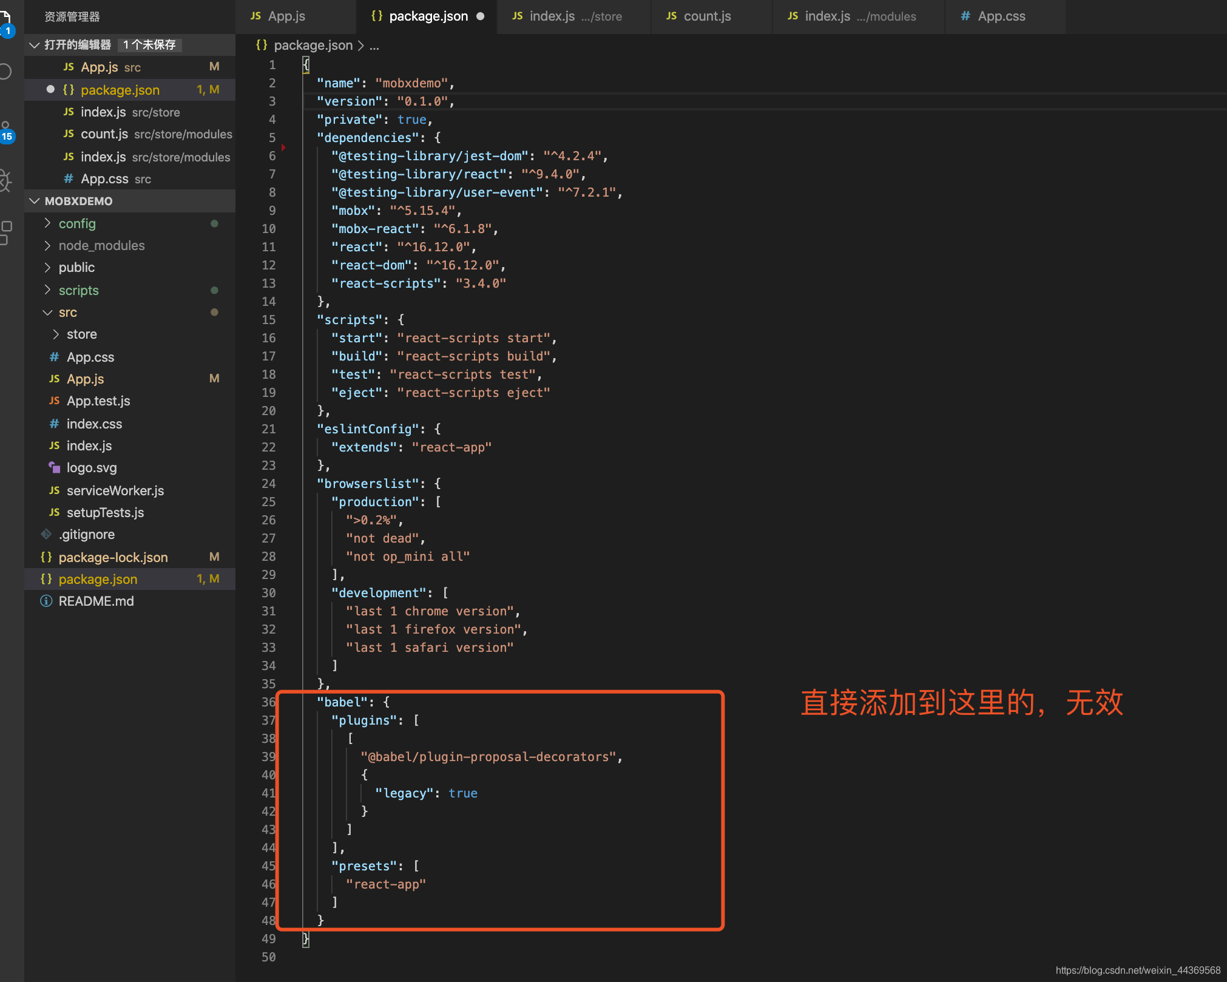Click the 1个未保存 unsaved badge
1227x982 pixels.
(149, 45)
